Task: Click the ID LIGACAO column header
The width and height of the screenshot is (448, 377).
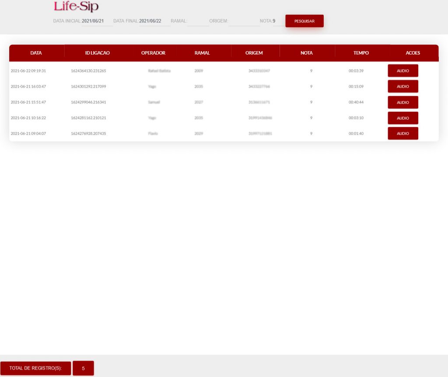Action: (97, 53)
